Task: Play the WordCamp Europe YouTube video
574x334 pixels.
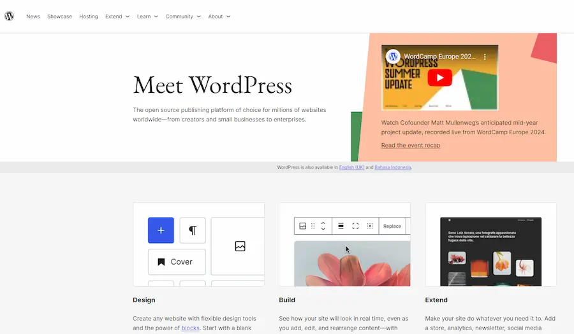Action: 439,78
